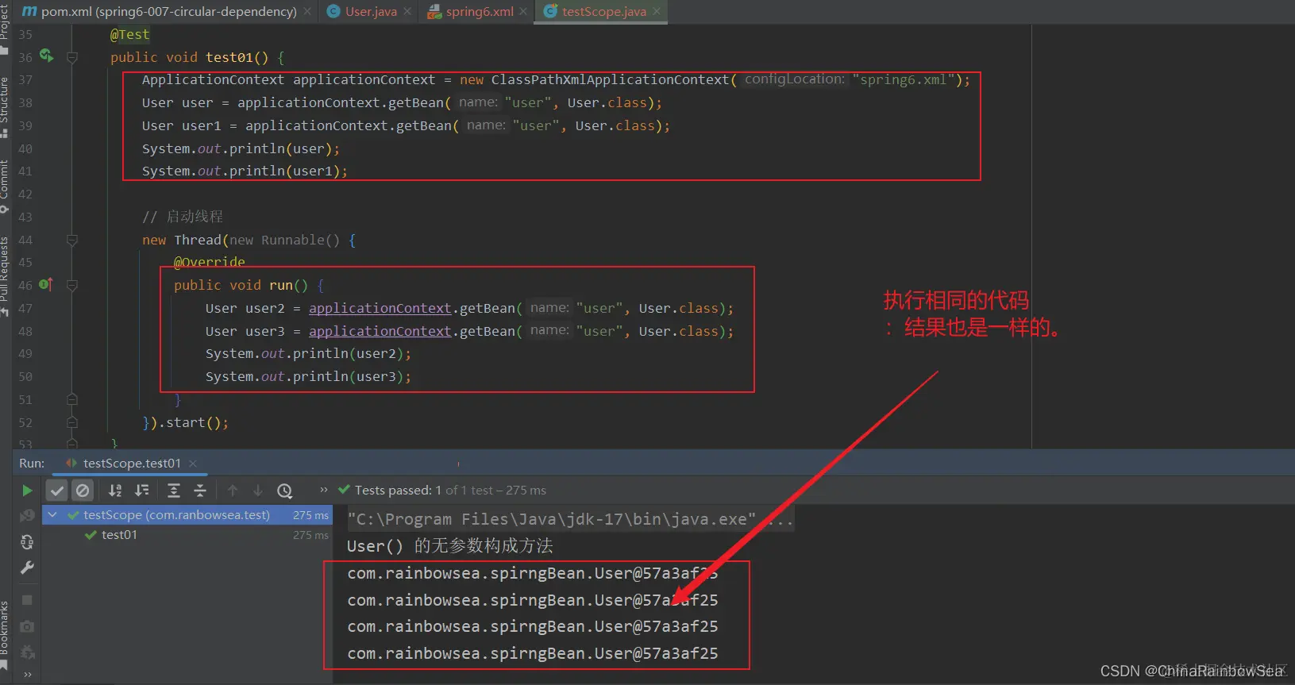The width and height of the screenshot is (1295, 685).
Task: Click applicationContext link on line 47
Action: click(x=380, y=308)
